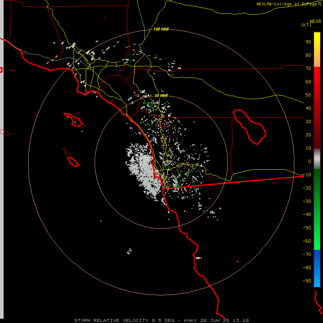
Task: Click the NEXR label above color scale
Action: pos(315,21)
